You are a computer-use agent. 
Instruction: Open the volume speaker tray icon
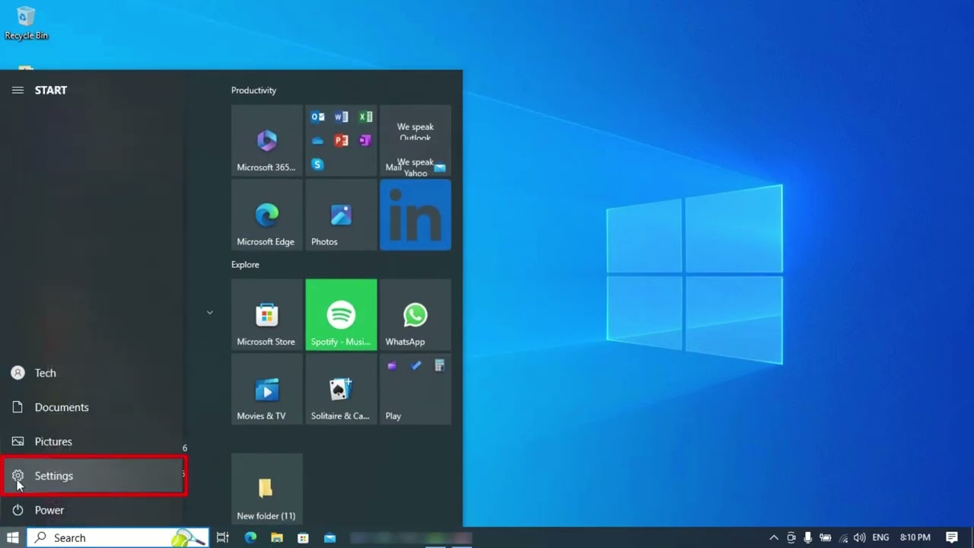coord(860,537)
